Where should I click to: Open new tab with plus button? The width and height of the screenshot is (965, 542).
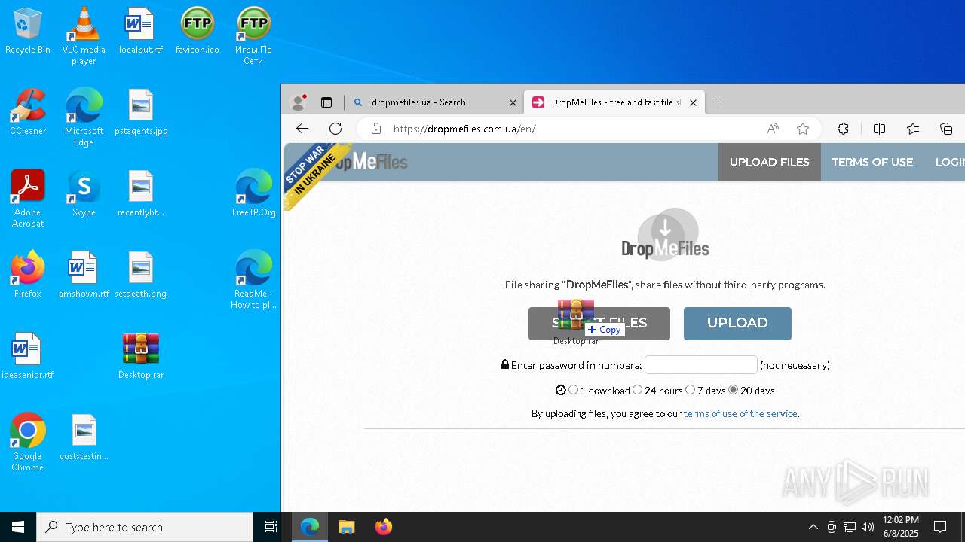point(718,102)
